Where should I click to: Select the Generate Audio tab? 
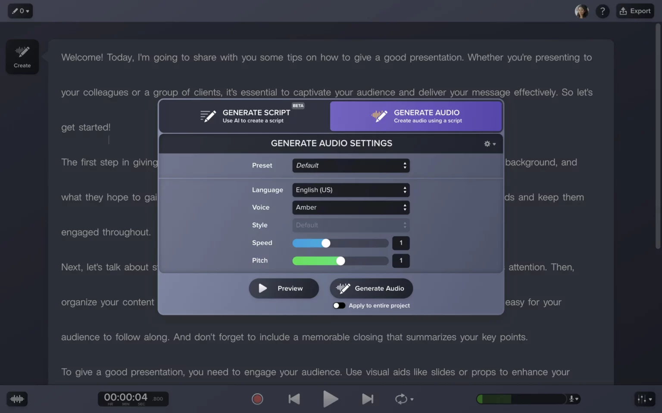pyautogui.click(x=415, y=116)
